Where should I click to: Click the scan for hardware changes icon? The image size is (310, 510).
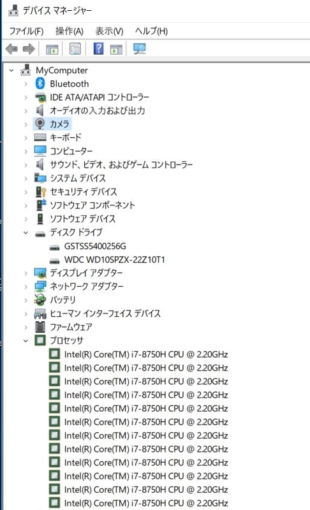click(x=140, y=49)
